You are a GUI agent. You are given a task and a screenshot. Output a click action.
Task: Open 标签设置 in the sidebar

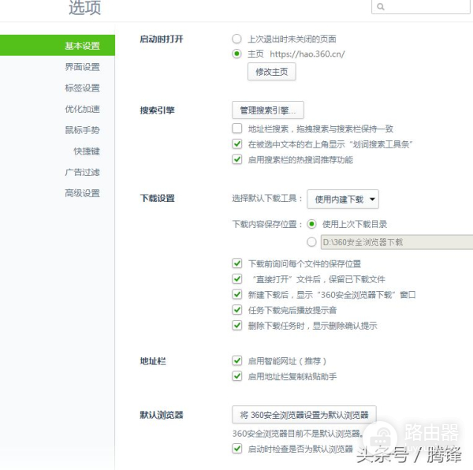pyautogui.click(x=82, y=88)
